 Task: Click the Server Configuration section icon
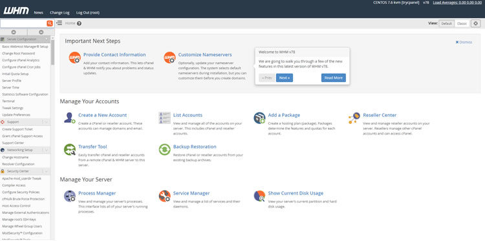point(3,39)
